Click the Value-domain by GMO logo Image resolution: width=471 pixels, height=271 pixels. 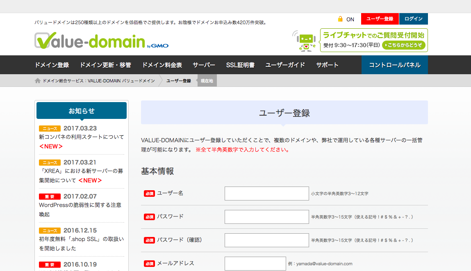point(102,41)
